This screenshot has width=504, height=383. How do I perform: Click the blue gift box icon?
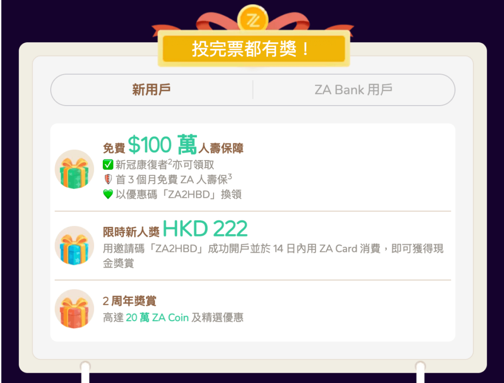point(74,246)
